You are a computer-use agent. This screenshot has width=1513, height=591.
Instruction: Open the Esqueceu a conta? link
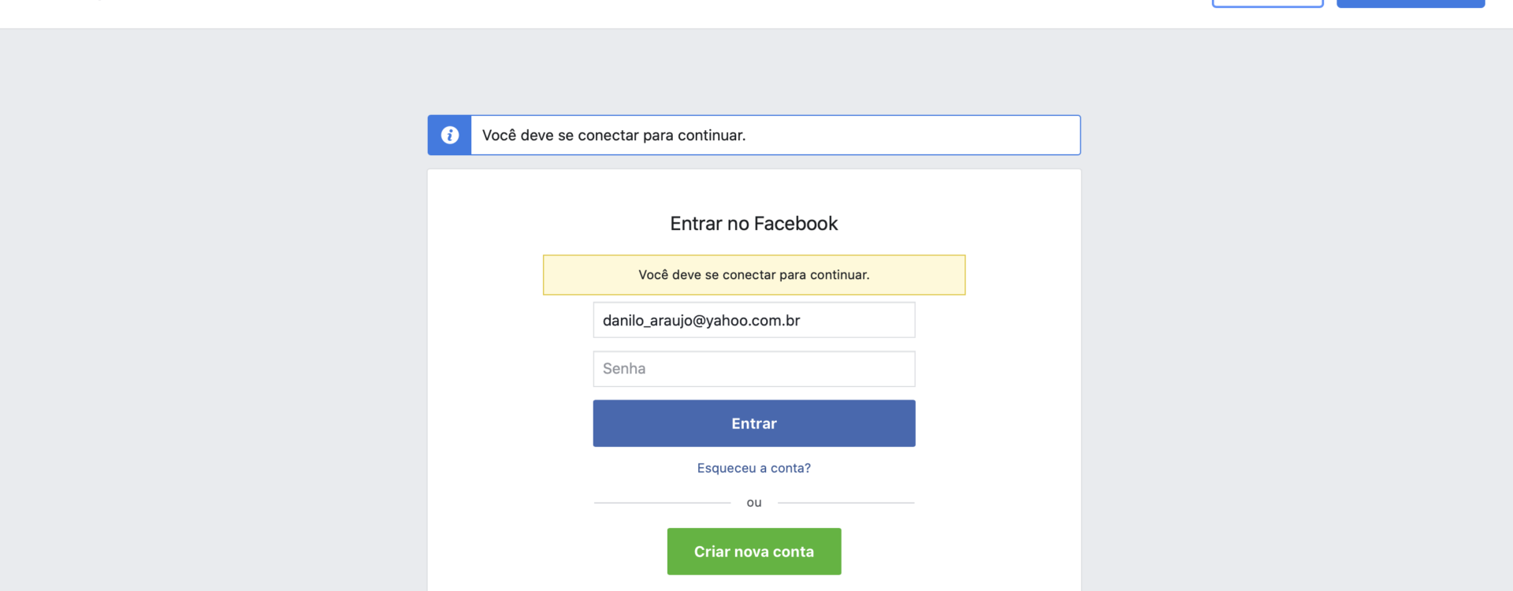pyautogui.click(x=754, y=468)
